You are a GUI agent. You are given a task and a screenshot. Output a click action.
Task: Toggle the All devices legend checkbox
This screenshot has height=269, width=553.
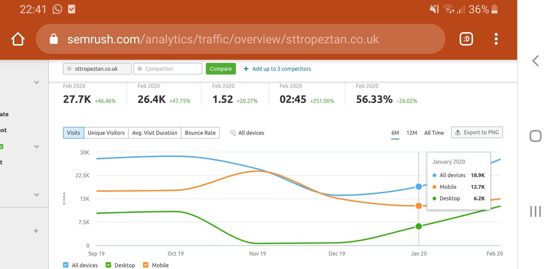coord(66,265)
